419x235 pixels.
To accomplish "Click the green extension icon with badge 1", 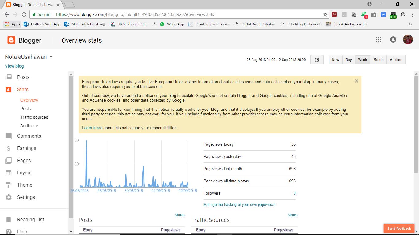I will click(364, 15).
